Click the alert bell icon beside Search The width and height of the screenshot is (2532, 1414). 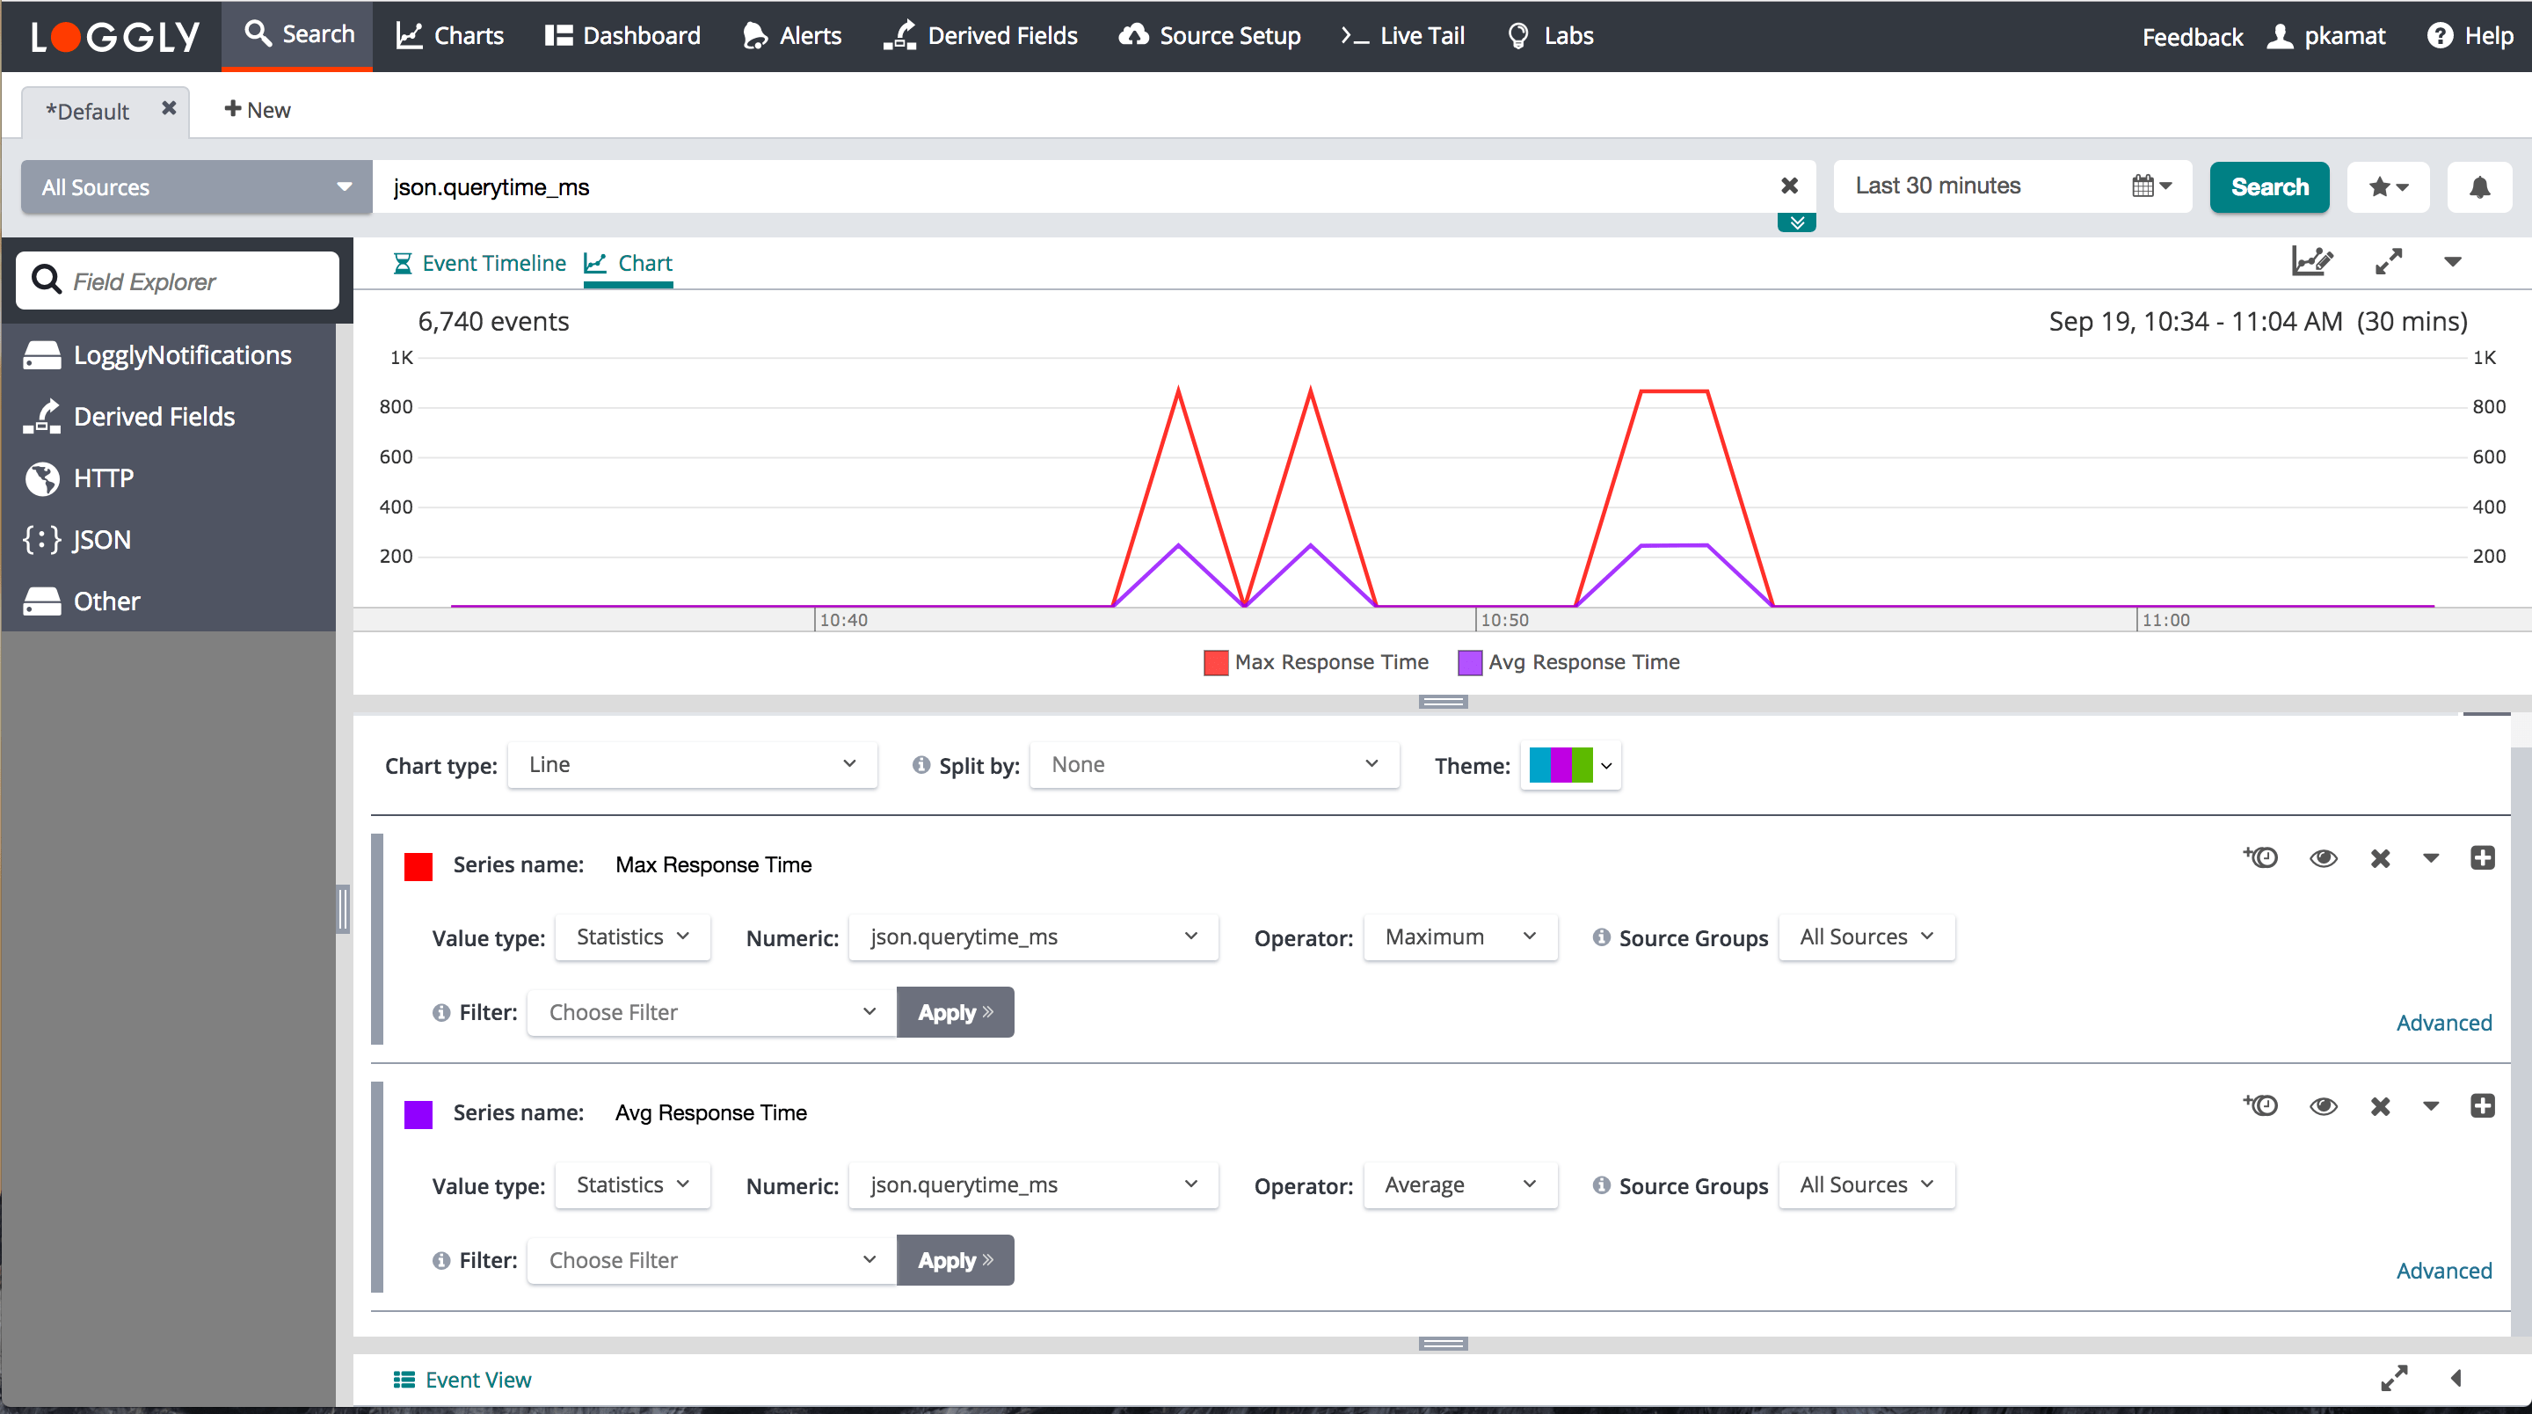(x=2479, y=186)
